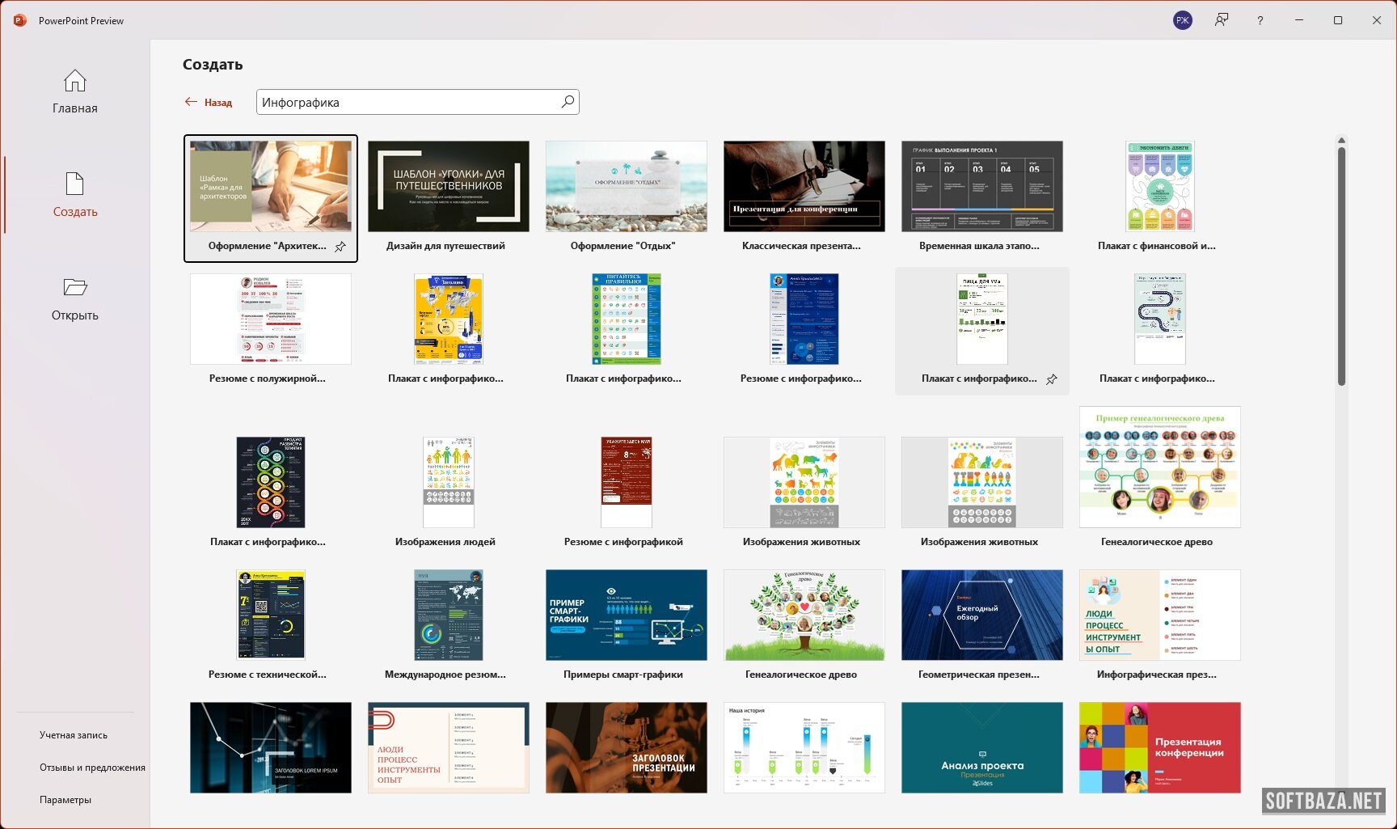The width and height of the screenshot is (1397, 829).
Task: Click the search magnifier icon
Action: pos(568,102)
